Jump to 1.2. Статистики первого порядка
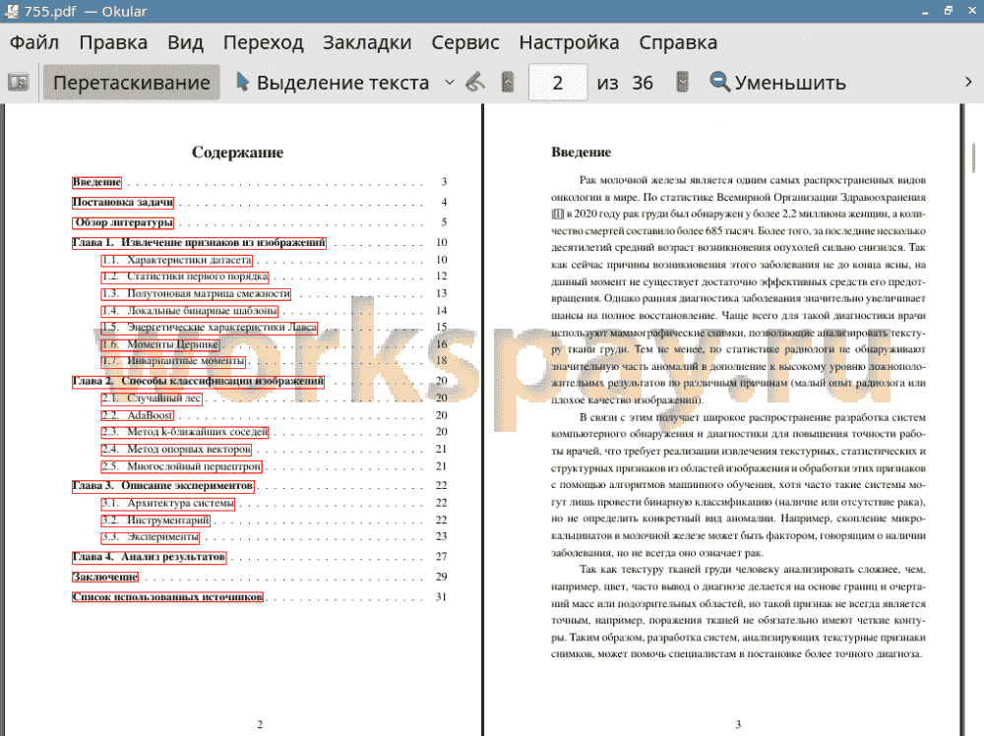 185,276
